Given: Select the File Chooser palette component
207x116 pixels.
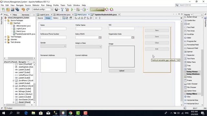Looking at the screenshot, I should point(190,87).
